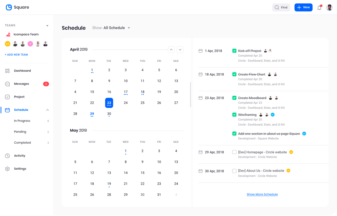Expand the Teams dropdown arrow
The height and width of the screenshot is (216, 337).
click(x=47, y=26)
